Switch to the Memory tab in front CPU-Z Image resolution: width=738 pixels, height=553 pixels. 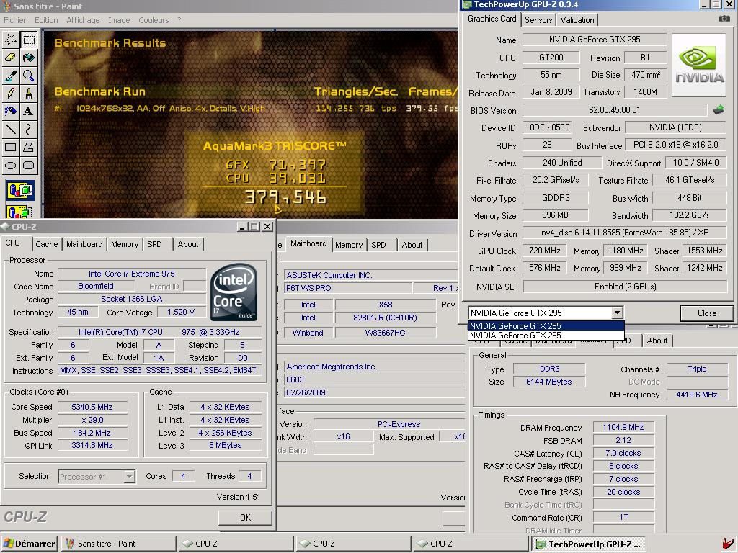click(125, 244)
